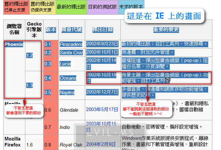The image size is (221, 150).
Task: Click the 最新的釋出版 green legend box
Action: [71, 7]
